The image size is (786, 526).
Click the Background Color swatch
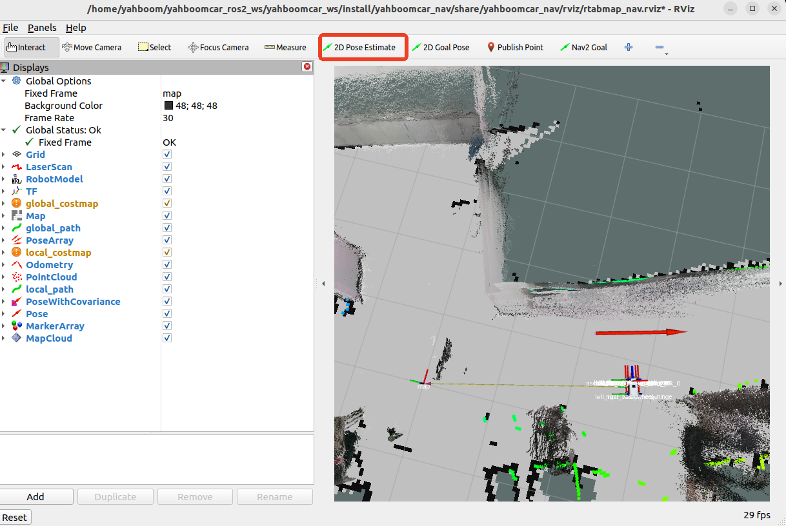(168, 106)
